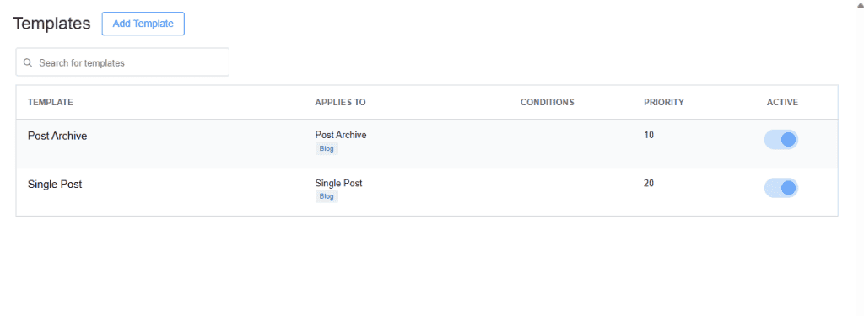Toggle Post Archive template active switch
The image size is (864, 316).
click(780, 139)
